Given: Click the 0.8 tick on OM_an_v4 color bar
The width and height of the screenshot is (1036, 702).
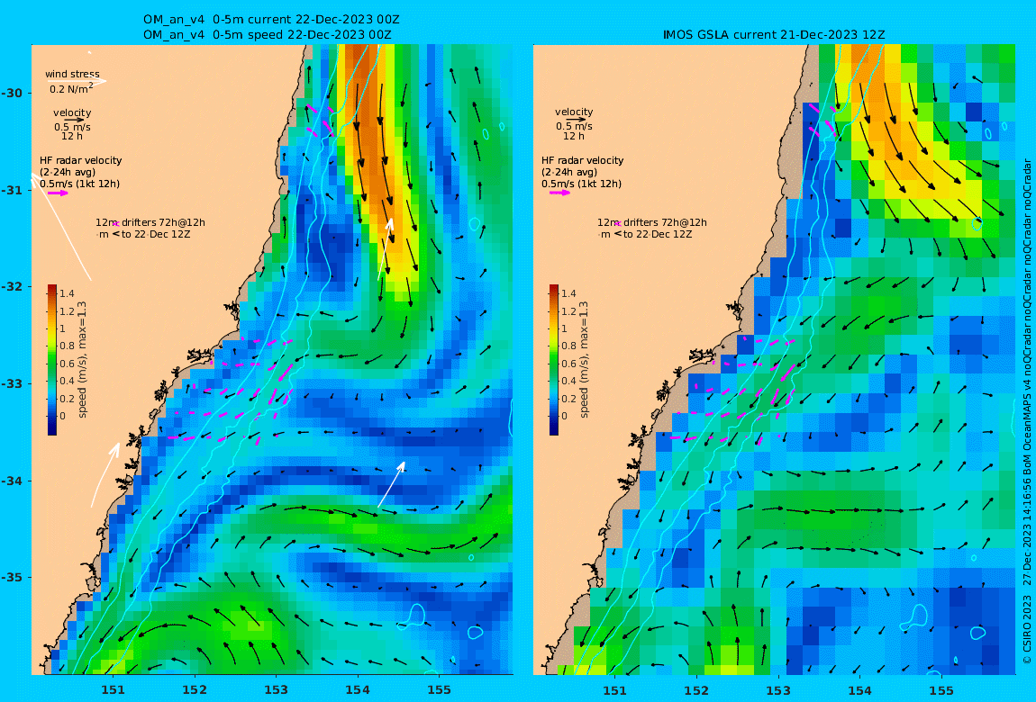Looking at the screenshot, I should [67, 346].
